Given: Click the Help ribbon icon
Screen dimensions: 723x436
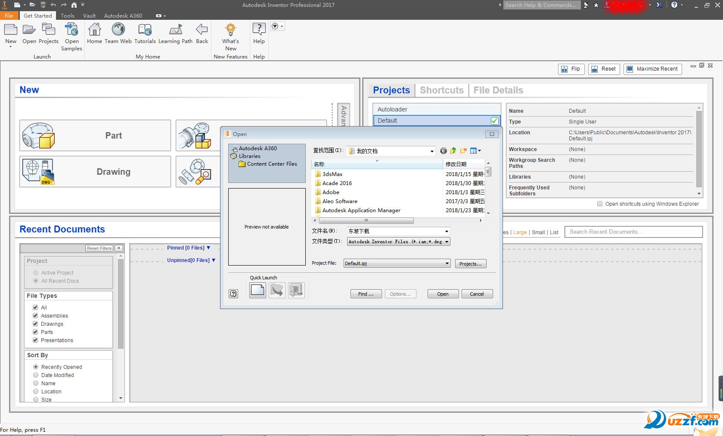Looking at the screenshot, I should 259,30.
